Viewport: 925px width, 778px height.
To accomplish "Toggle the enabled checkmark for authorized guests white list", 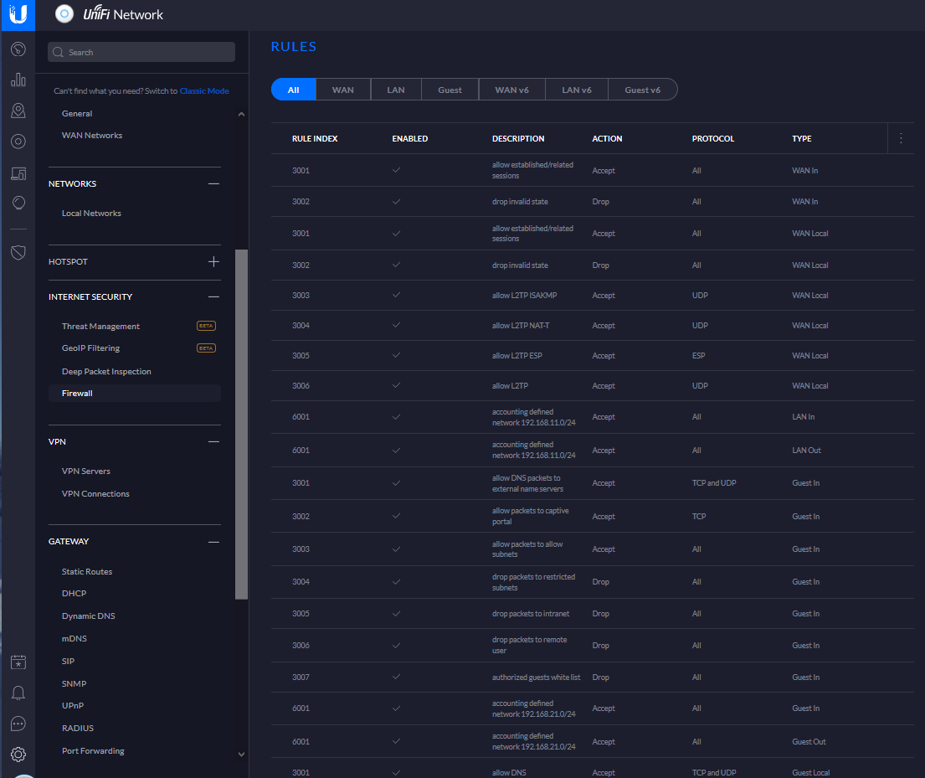I will [396, 678].
